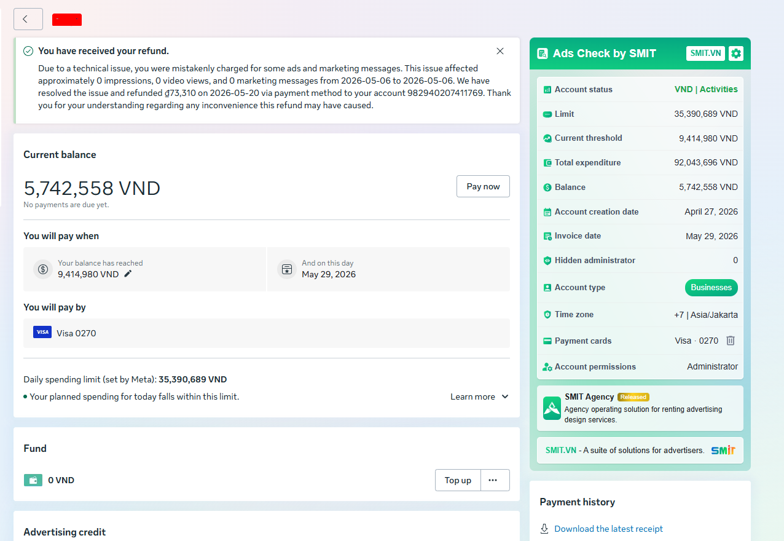Download the latest receipt link
The image size is (784, 541).
(608, 529)
